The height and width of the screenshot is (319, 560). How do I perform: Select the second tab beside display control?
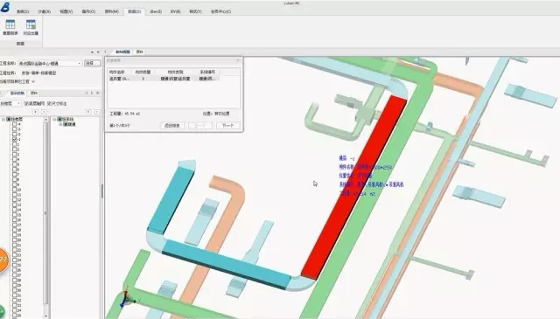click(34, 94)
